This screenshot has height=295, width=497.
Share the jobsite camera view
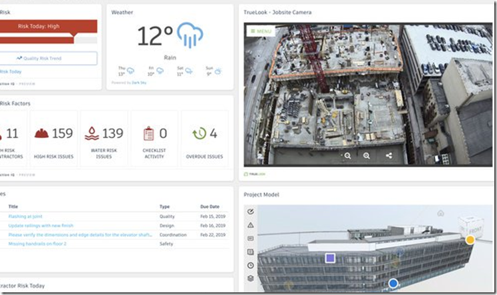click(389, 156)
